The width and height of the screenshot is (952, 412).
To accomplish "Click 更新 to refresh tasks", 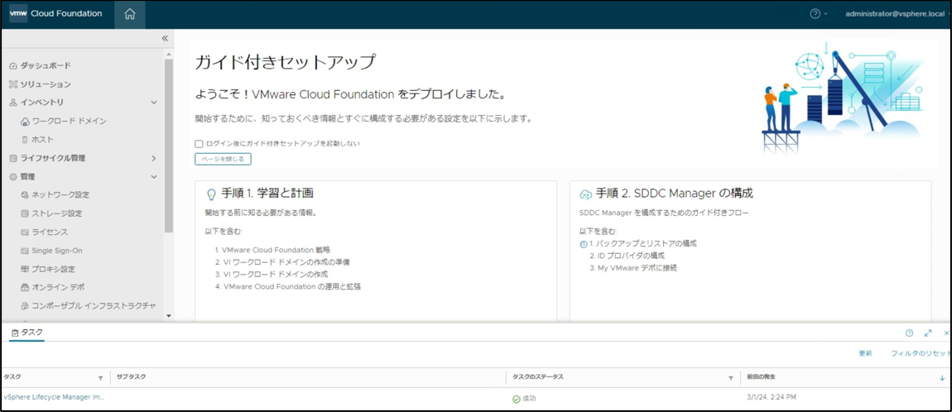I will 865,353.
